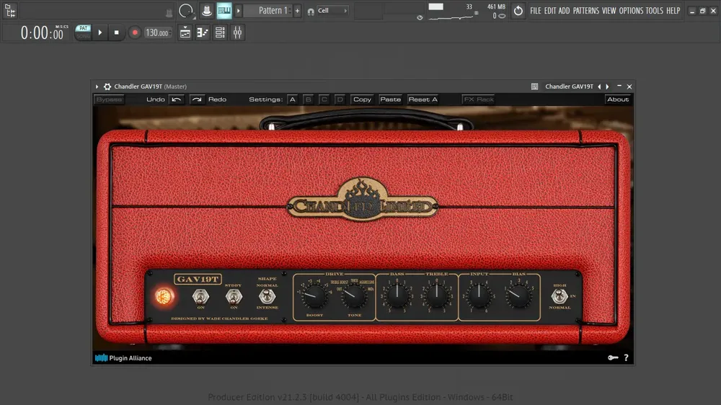Stop playback with the stop button

click(x=116, y=32)
